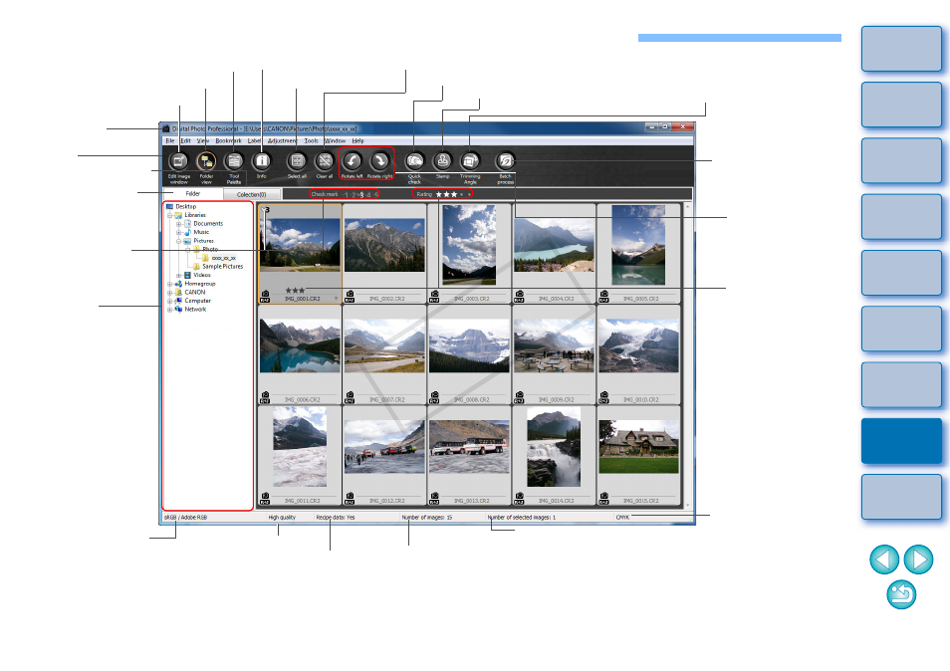Viewport: 950px width, 671px height.
Task: Open the Adjustment menu
Action: pos(283,140)
